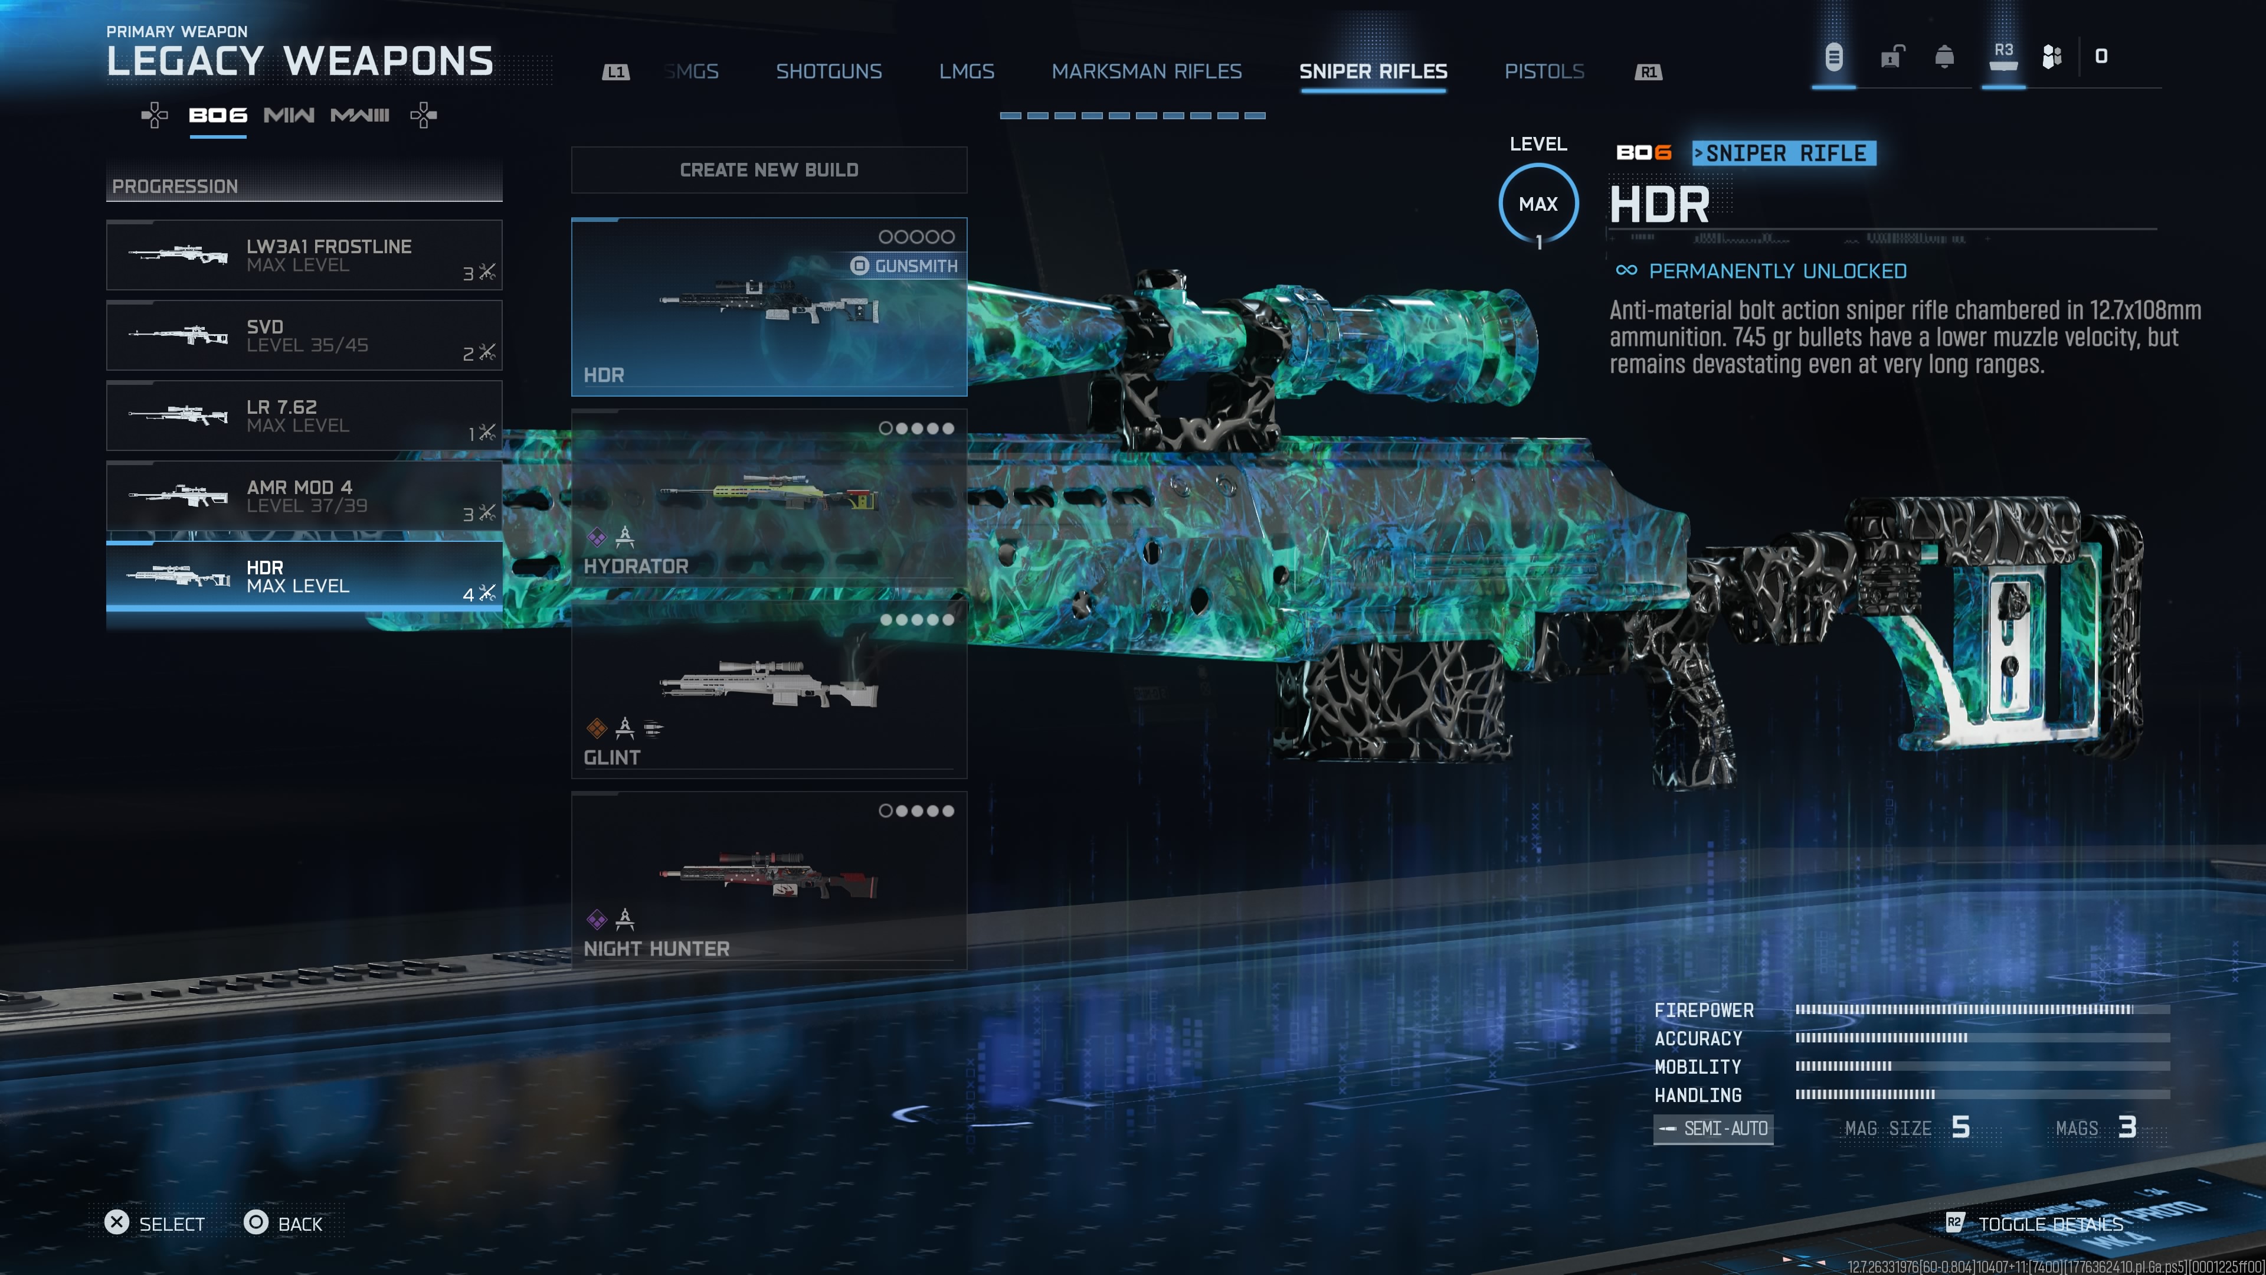The width and height of the screenshot is (2266, 1275).
Task: Click d-pad icon left of BO6
Action: pos(155,115)
